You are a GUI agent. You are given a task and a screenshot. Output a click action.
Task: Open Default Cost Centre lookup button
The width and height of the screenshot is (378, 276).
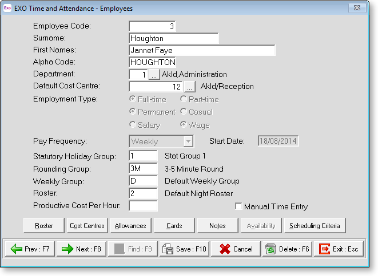tap(190, 87)
